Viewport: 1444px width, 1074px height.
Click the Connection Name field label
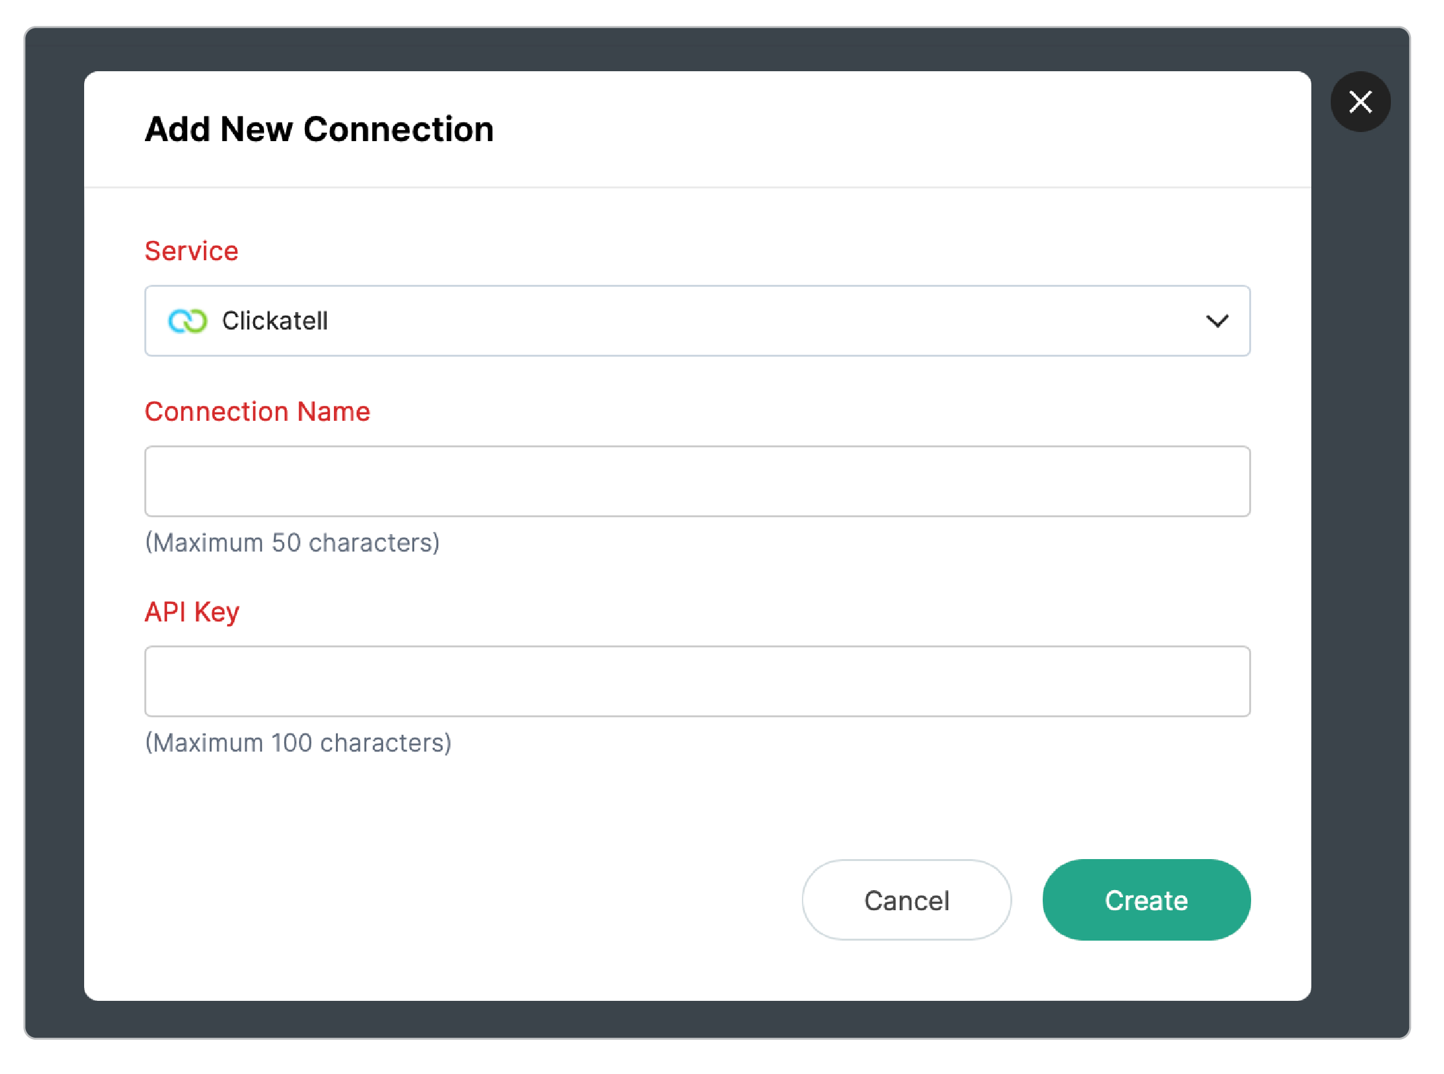pyautogui.click(x=258, y=412)
